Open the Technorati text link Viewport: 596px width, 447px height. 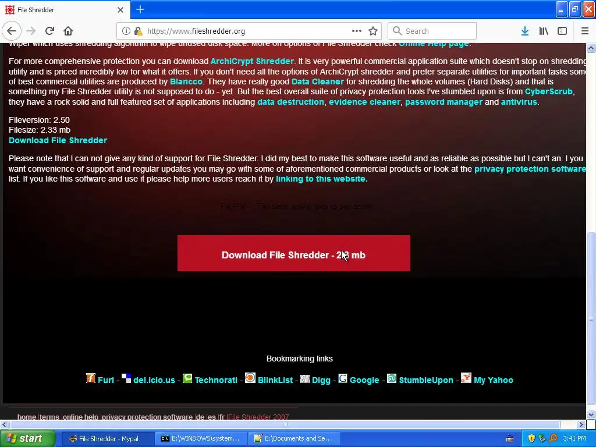pyautogui.click(x=216, y=380)
